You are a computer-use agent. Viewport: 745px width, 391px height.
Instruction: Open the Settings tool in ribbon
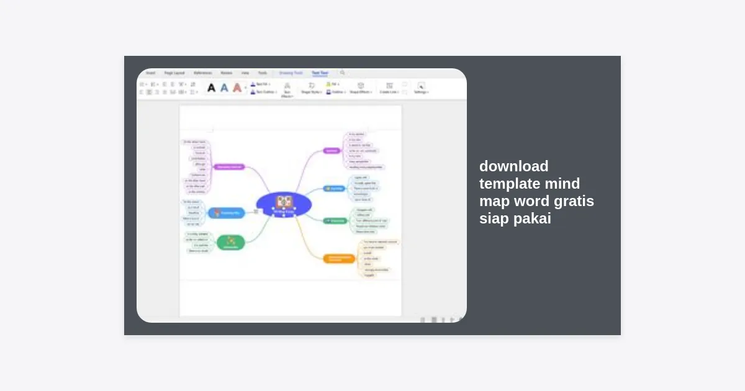click(421, 88)
